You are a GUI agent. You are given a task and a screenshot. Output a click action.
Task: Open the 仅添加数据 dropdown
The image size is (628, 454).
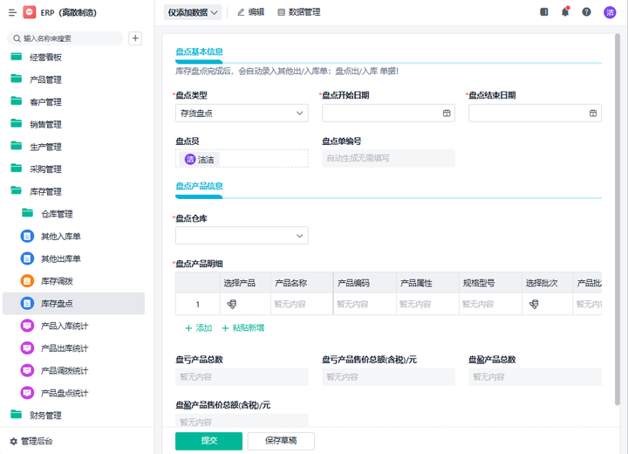[193, 12]
